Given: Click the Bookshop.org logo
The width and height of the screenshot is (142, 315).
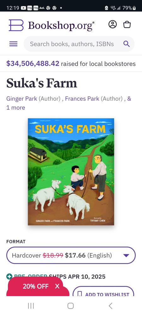Looking at the screenshot, I should point(51,25).
